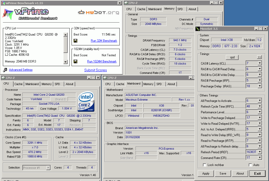Click the save icon under 1024M Best Score

pos(75,61)
